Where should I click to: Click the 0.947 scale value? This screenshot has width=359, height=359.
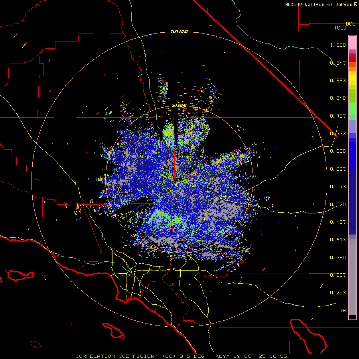(x=338, y=63)
